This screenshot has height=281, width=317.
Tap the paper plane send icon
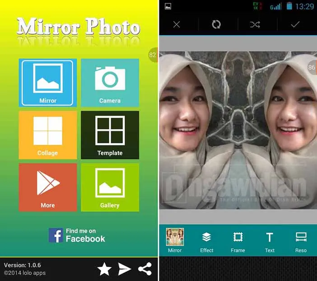click(125, 269)
